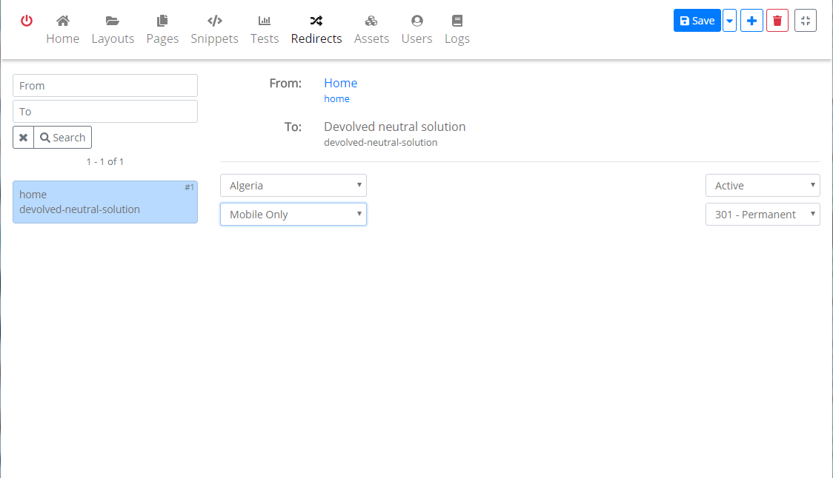
Task: Open the Snippets code icon
Action: pyautogui.click(x=214, y=21)
